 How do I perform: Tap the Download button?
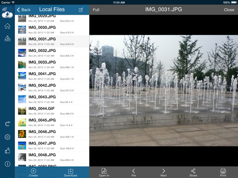pyautogui.click(x=70, y=173)
